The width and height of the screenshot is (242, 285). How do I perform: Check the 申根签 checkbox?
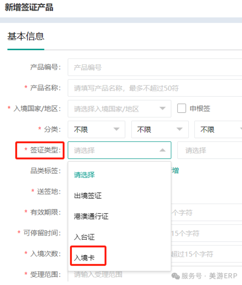tap(182, 108)
